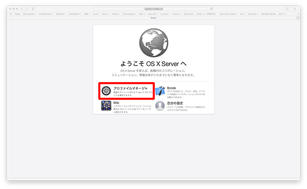Reload the page with refresh icon
The height and width of the screenshot is (189, 307).
[211, 9]
